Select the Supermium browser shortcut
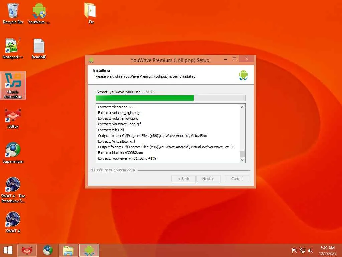 click(13, 153)
